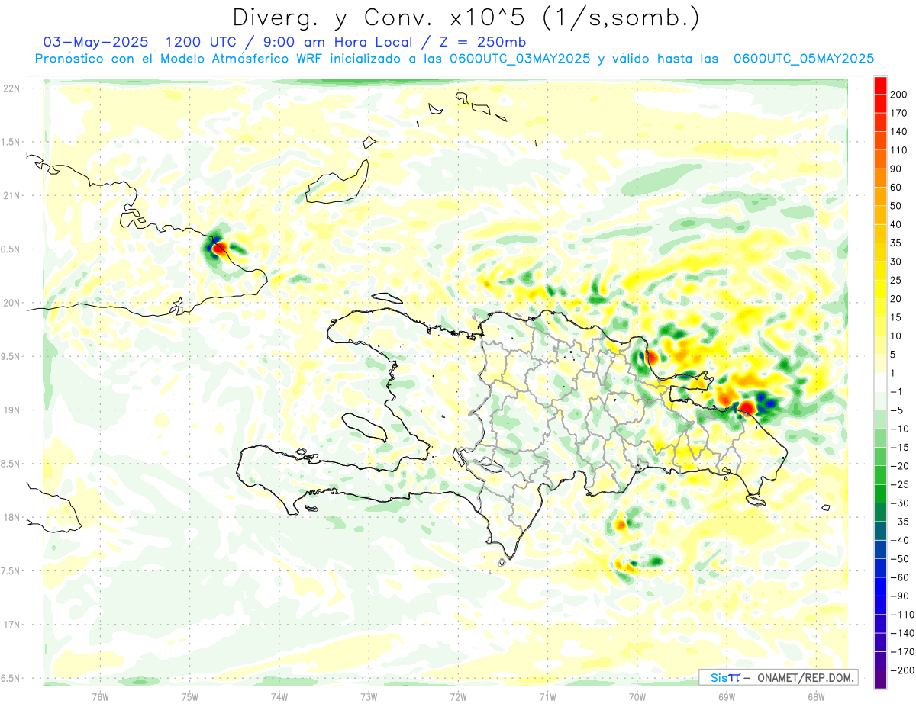Click the '17N' latitude label
The image size is (916, 707).
point(11,625)
